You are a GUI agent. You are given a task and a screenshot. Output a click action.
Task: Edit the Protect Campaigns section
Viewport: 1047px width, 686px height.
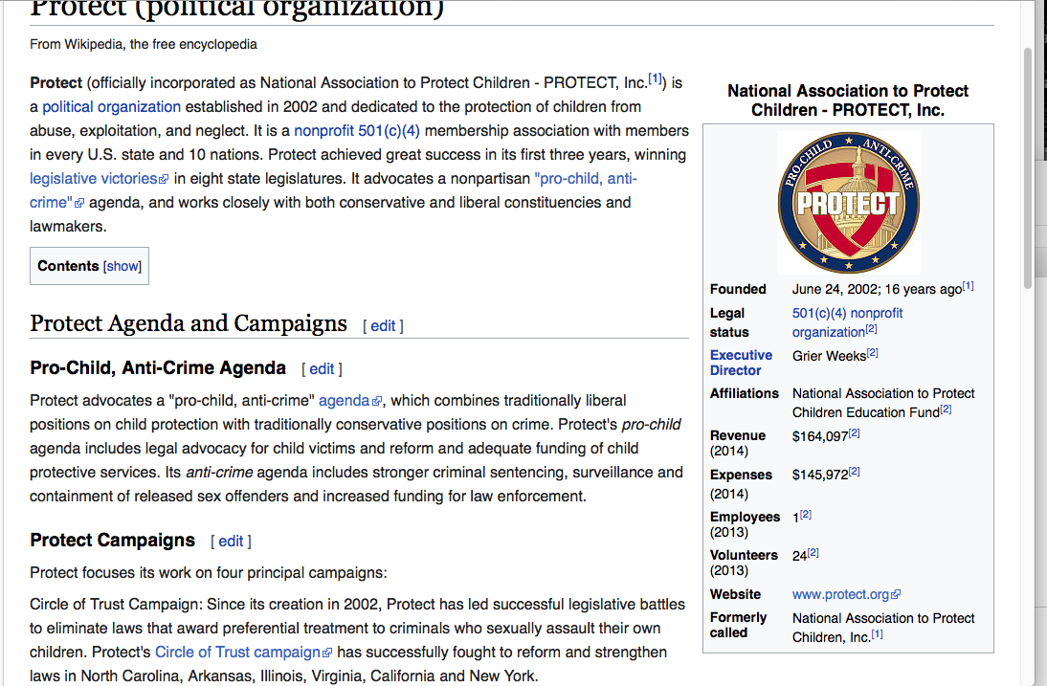coord(231,542)
